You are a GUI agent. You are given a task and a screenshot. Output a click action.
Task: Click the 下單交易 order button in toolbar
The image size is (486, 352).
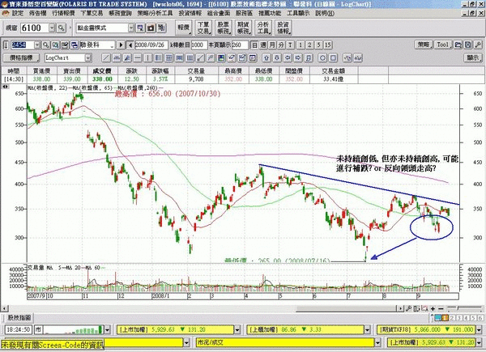(203, 28)
